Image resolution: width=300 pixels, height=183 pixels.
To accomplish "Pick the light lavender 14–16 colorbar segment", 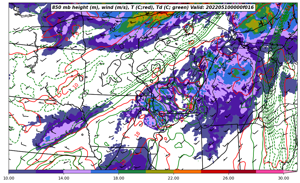I will [77, 171].
